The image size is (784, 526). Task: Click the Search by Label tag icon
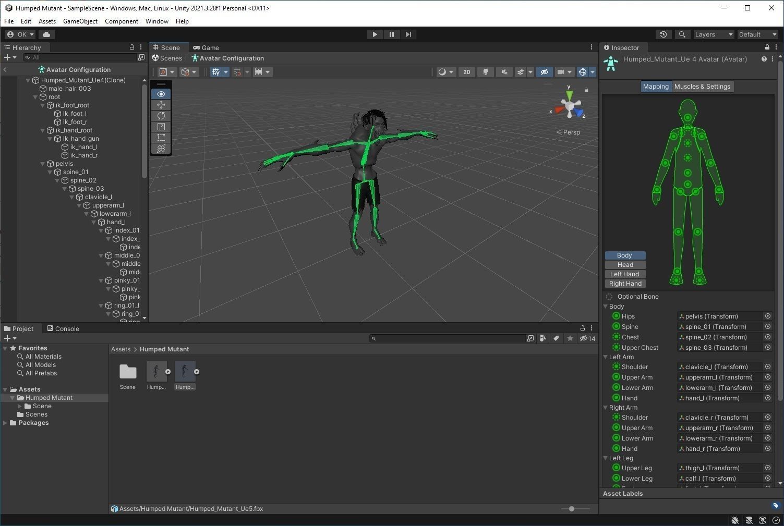pos(557,338)
